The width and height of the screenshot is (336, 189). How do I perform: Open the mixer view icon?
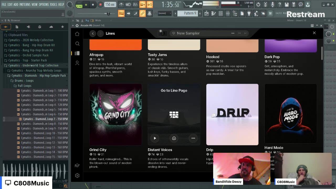228,13
